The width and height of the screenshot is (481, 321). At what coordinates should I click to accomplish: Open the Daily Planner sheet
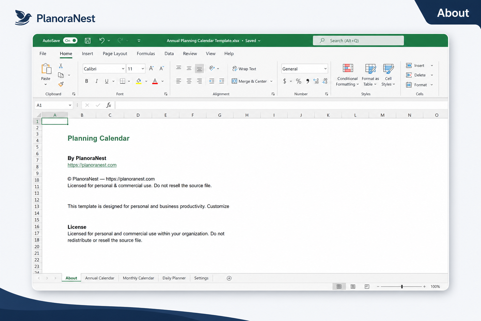point(174,278)
